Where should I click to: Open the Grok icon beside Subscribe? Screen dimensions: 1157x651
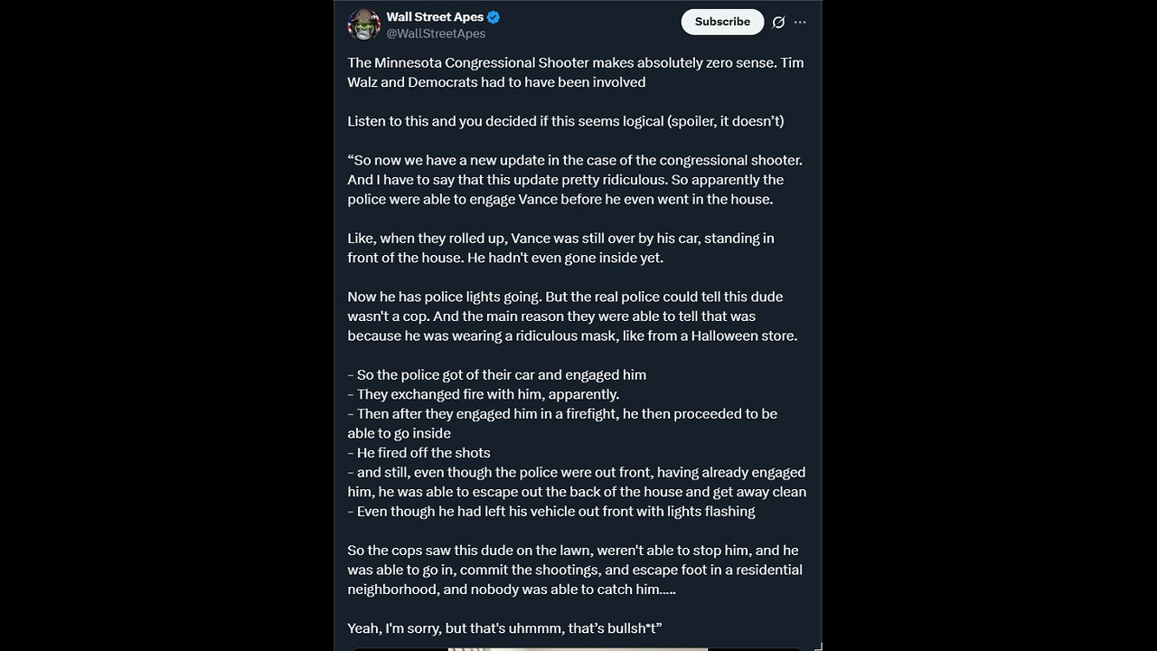pyautogui.click(x=778, y=23)
